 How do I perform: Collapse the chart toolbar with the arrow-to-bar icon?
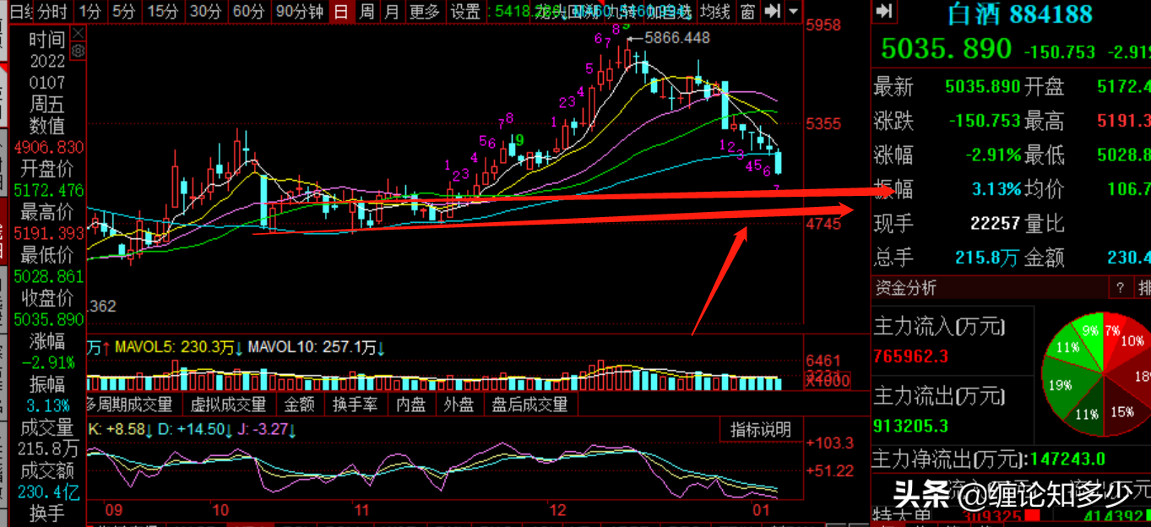coord(772,11)
